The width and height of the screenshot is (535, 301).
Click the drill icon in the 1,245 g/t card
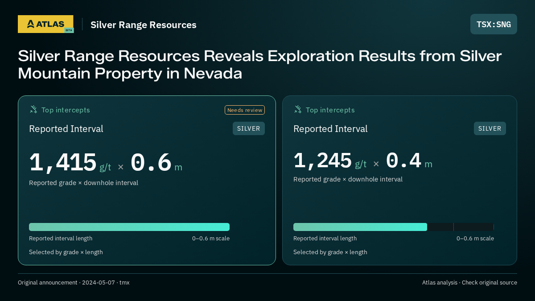298,109
